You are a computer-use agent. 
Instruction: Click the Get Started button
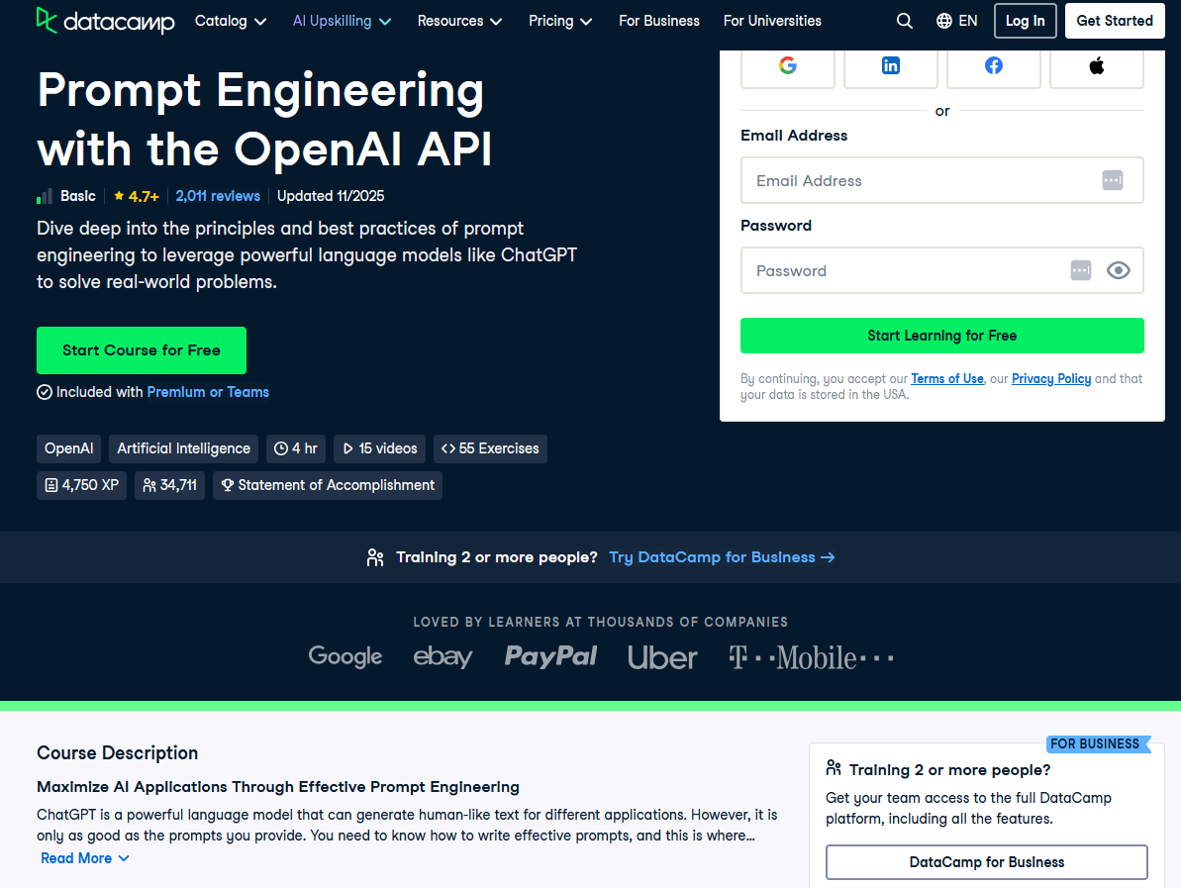coord(1115,21)
